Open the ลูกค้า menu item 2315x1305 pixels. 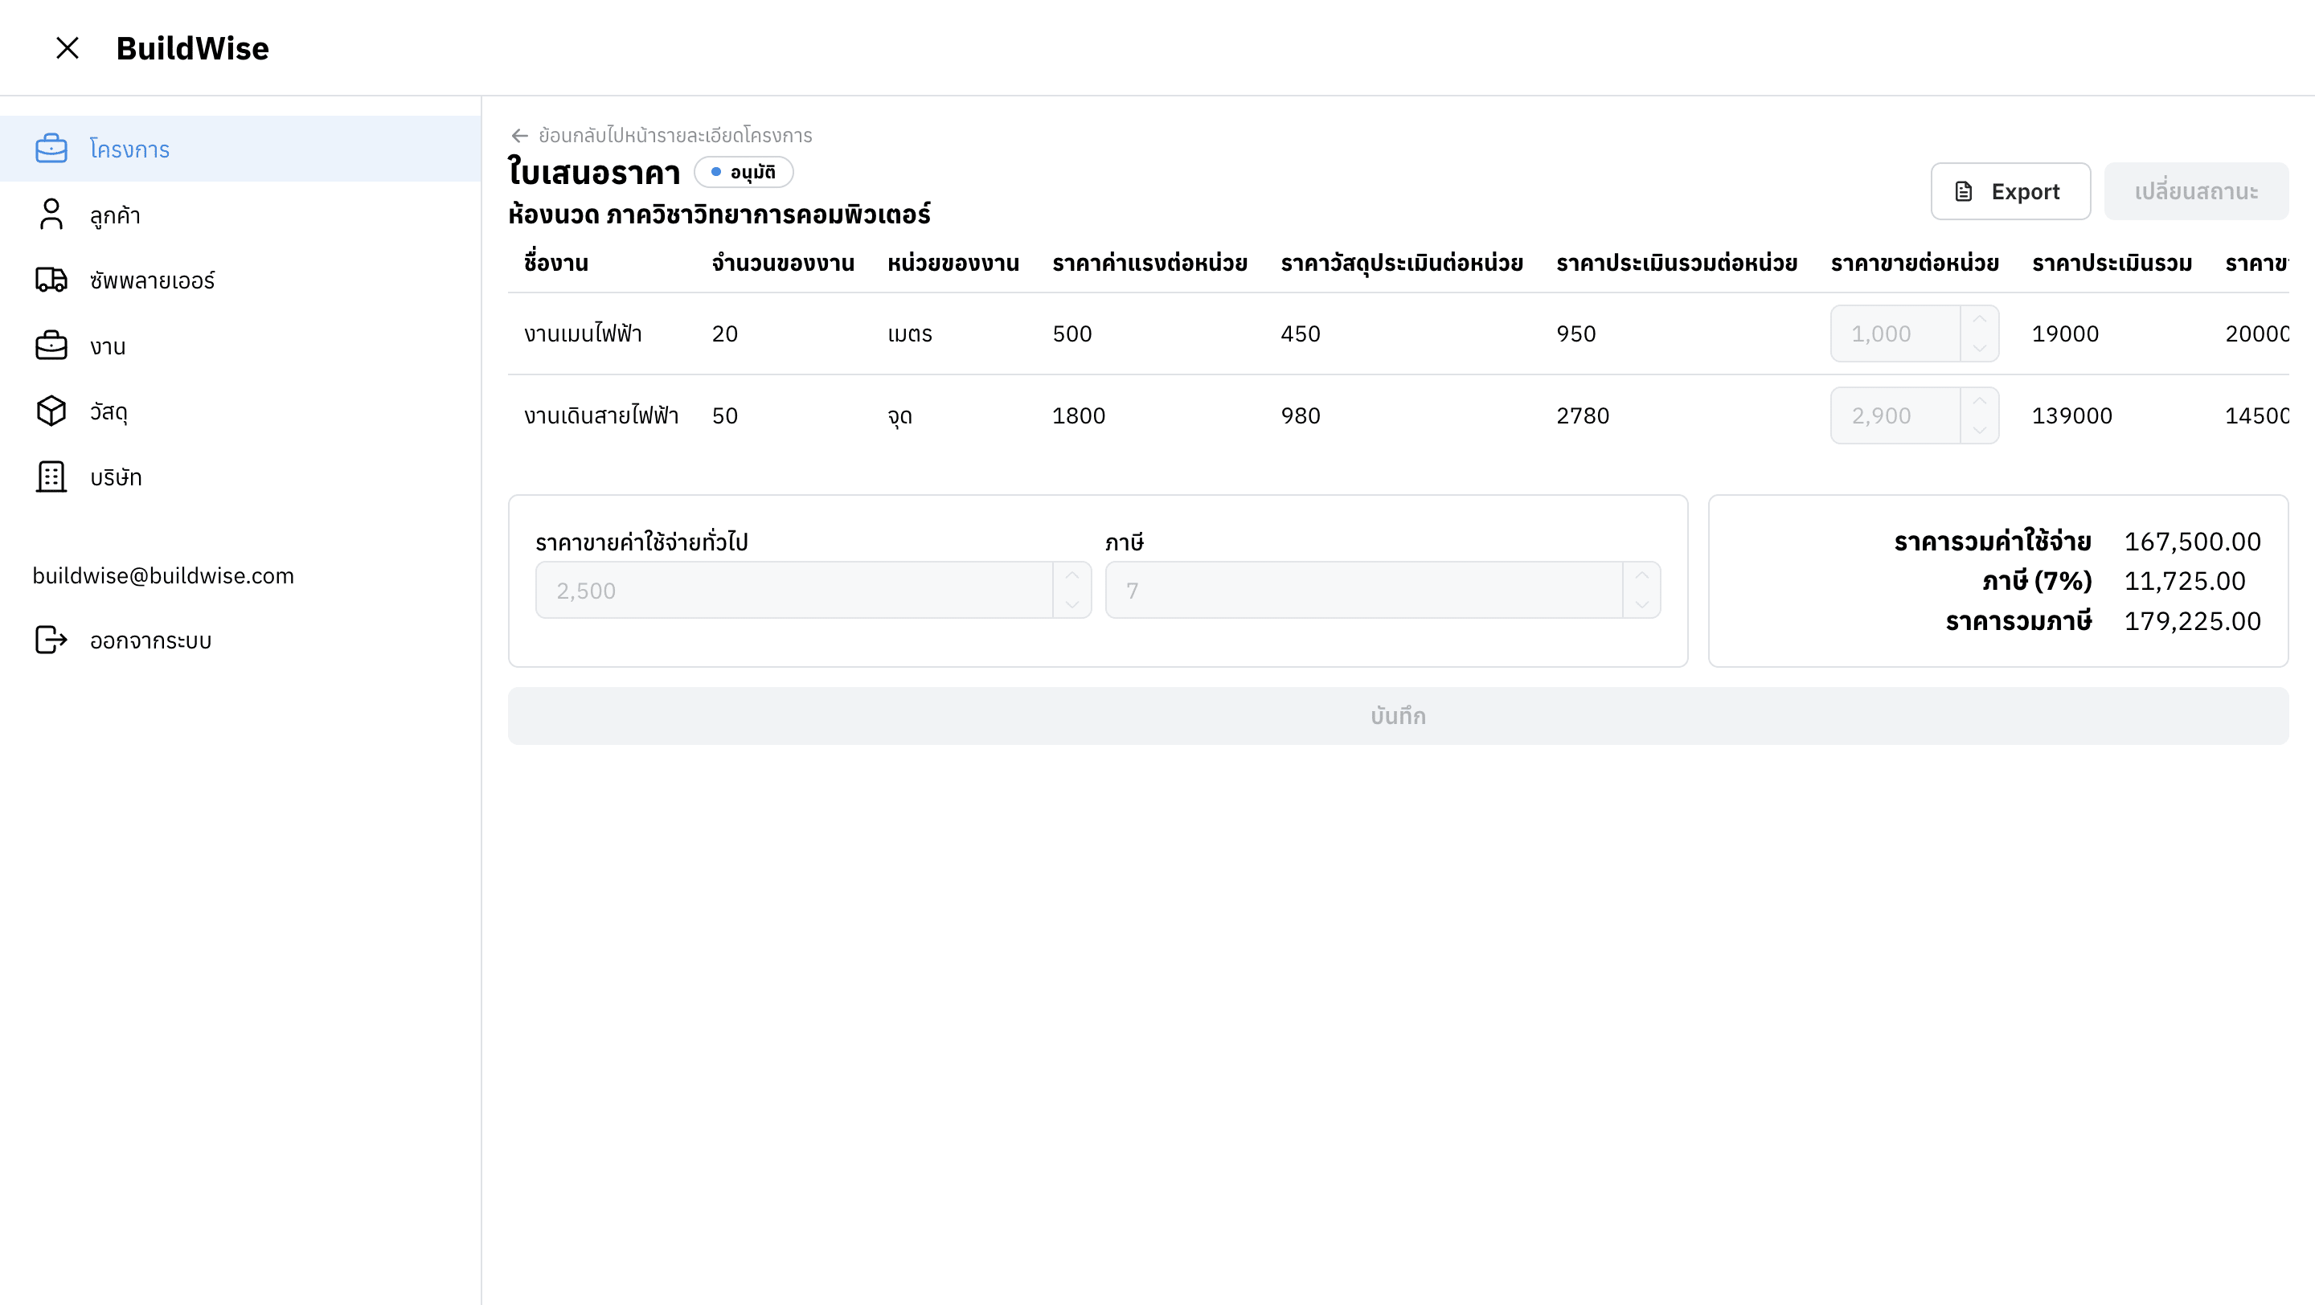115,215
